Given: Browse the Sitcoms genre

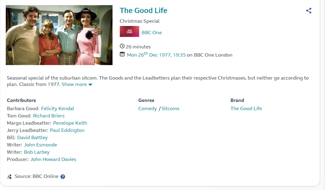Looking at the screenshot, I should pyautogui.click(x=170, y=109).
